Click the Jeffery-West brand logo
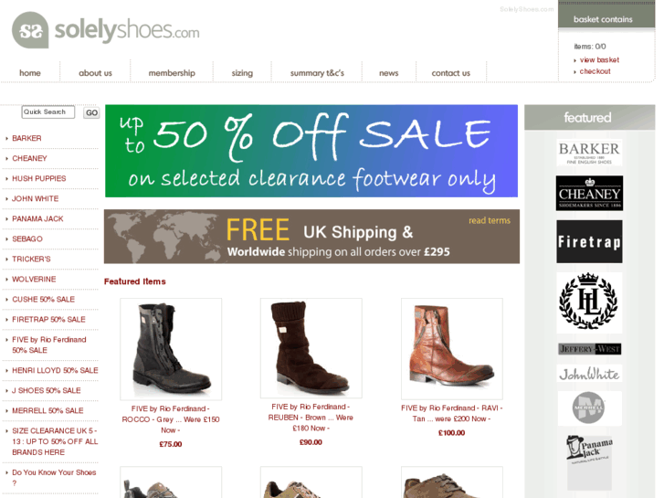Image resolution: width=664 pixels, height=498 pixels. [x=589, y=349]
